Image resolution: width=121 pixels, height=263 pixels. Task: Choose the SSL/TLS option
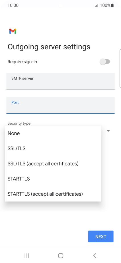(53, 148)
